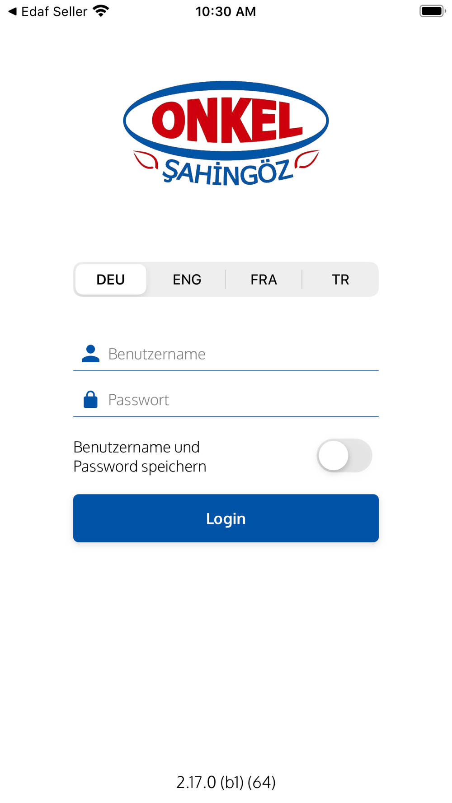The height and width of the screenshot is (803, 452).
Task: Choose the FRA language option
Action: tap(264, 280)
